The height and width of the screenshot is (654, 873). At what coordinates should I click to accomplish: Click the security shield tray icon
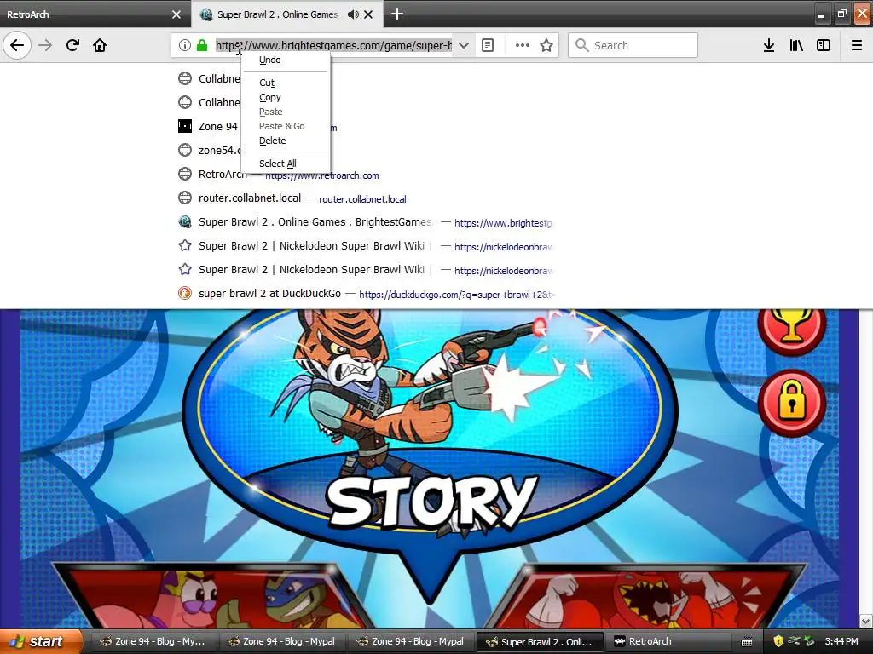778,641
